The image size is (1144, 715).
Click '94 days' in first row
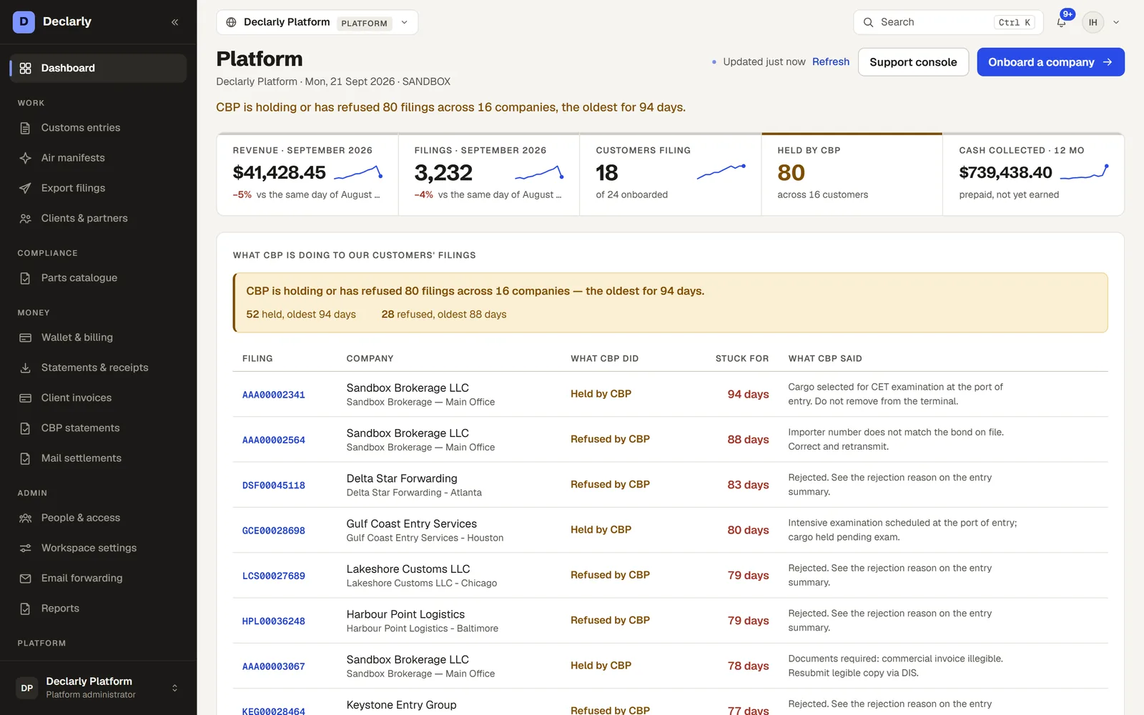pos(748,394)
